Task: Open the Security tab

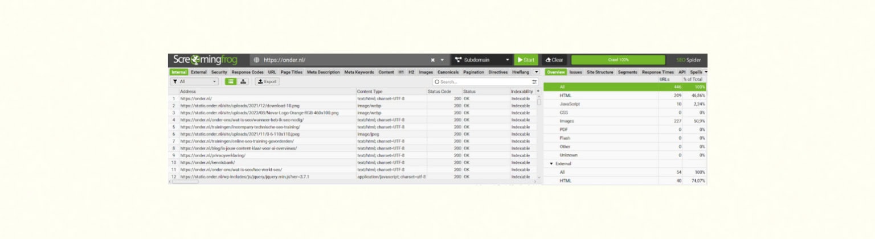Action: point(219,72)
